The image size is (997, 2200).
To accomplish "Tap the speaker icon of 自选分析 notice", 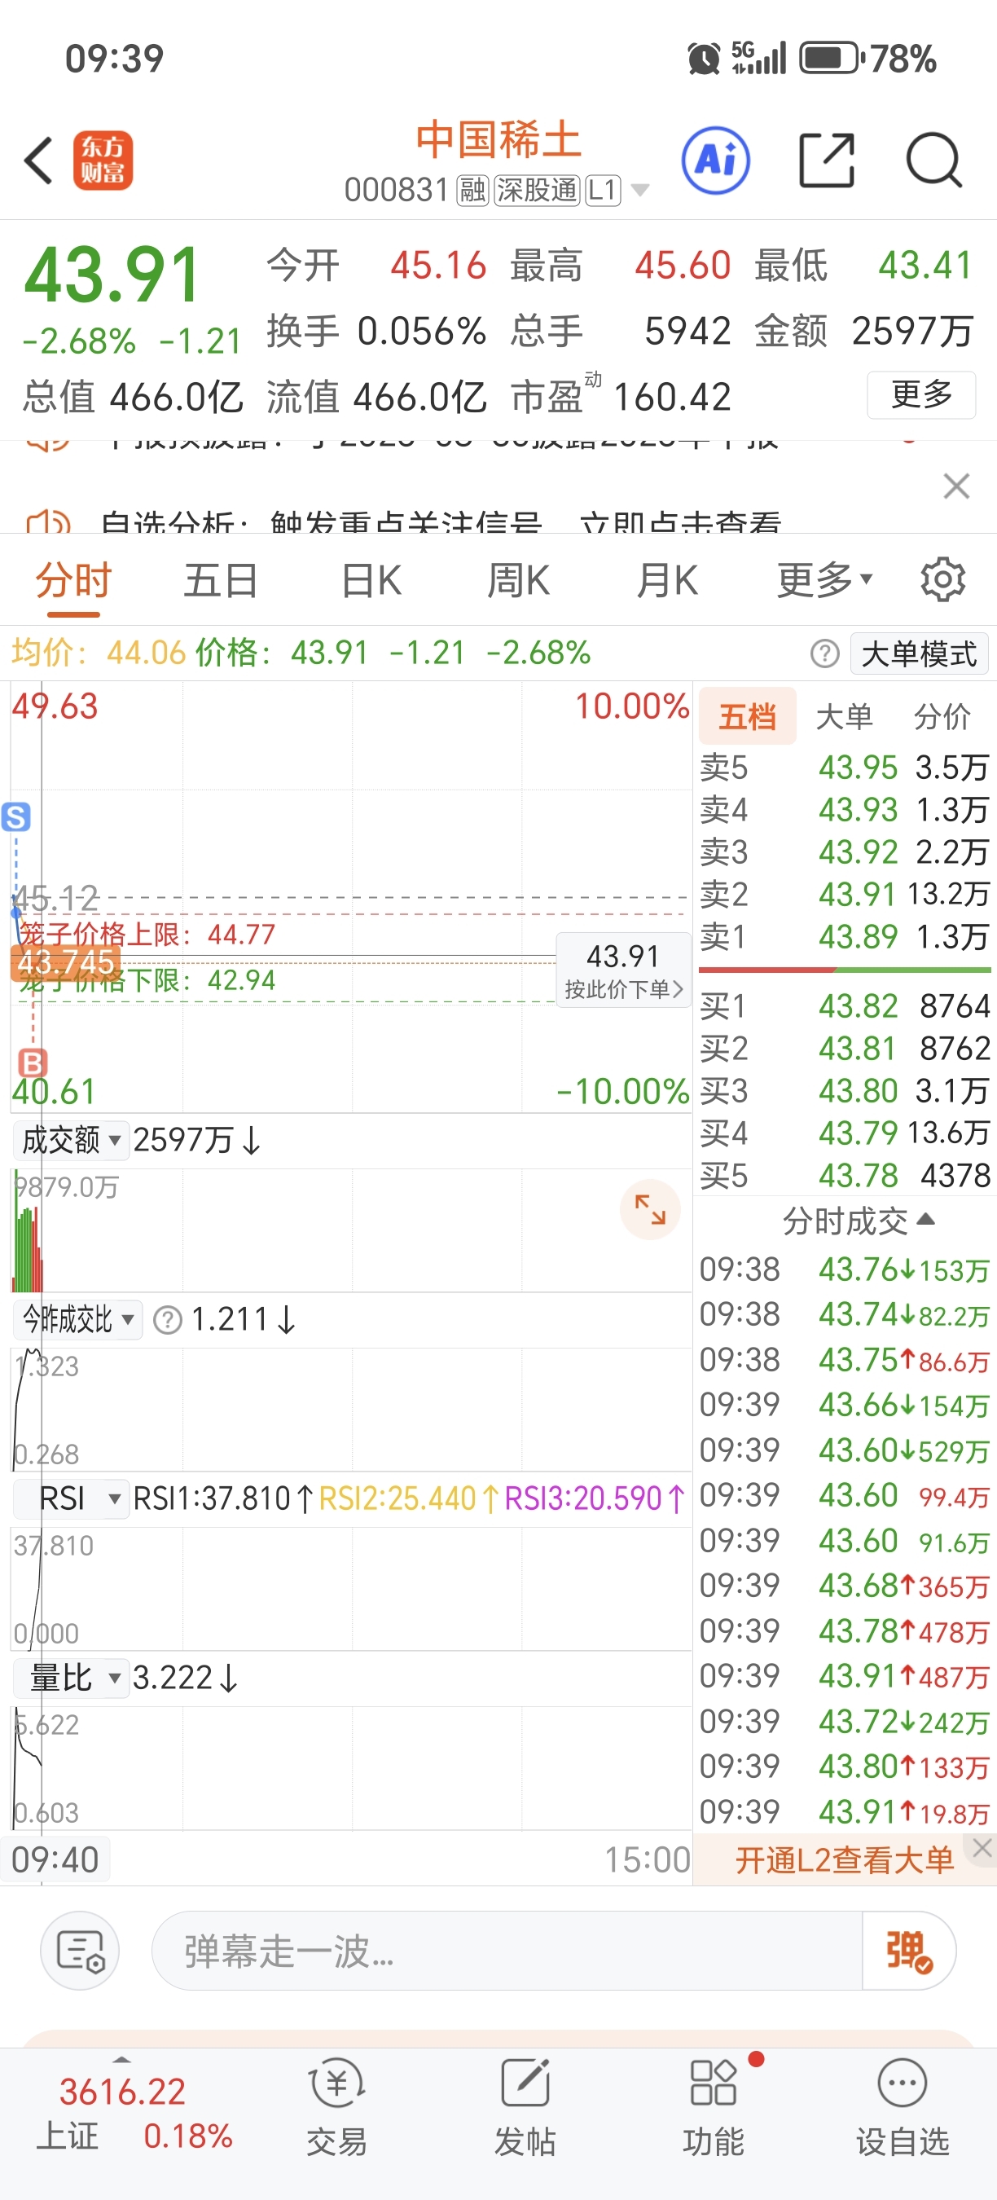I will pos(49,521).
